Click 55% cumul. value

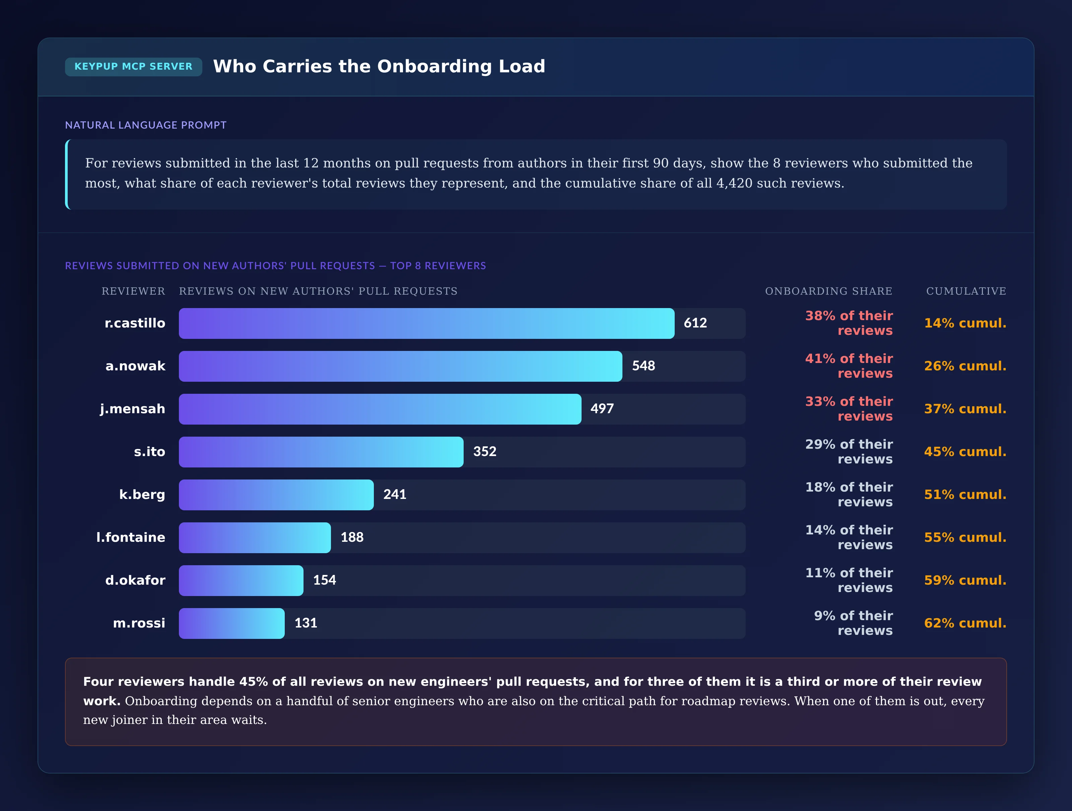point(965,537)
